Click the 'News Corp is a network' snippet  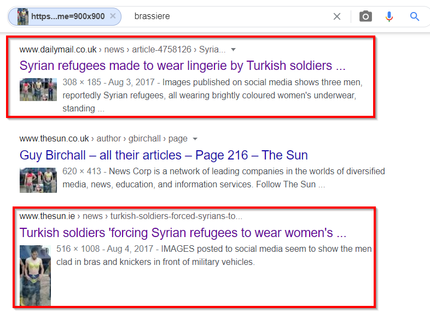pyautogui.click(x=224, y=178)
